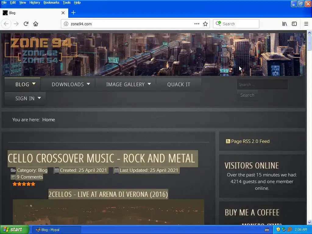The image size is (312, 234).
Task: Click the page scrollbar up arrow
Action: point(310,32)
